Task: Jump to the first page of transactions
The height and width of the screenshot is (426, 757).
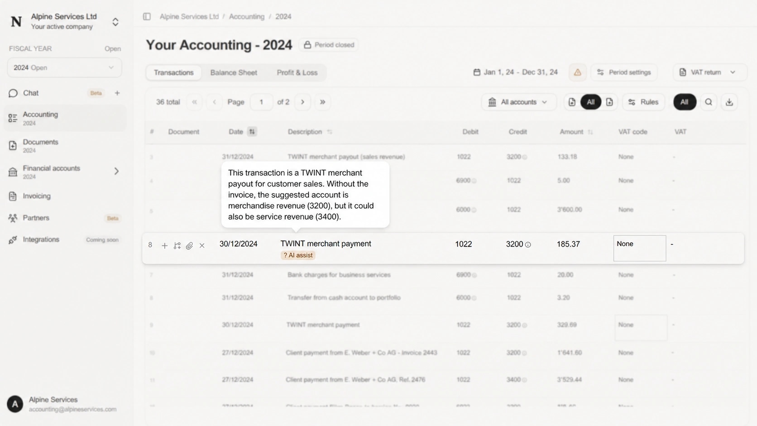Action: click(195, 102)
